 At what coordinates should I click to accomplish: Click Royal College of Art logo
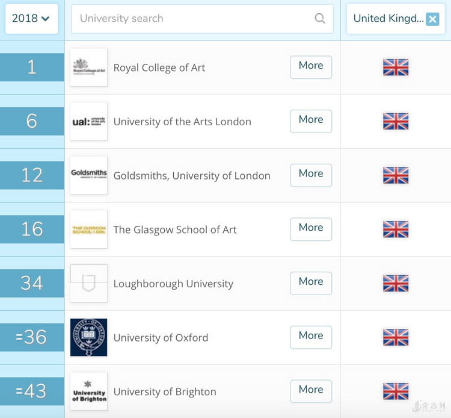88,67
